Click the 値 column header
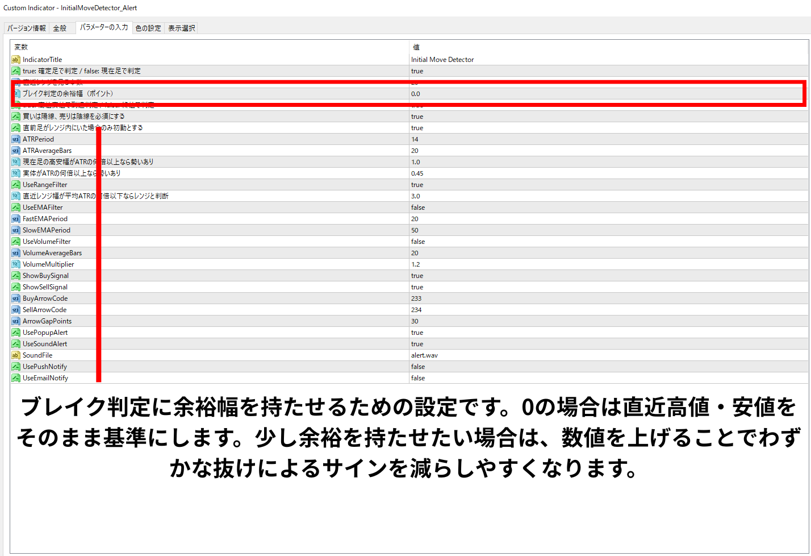The height and width of the screenshot is (556, 811). point(416,47)
